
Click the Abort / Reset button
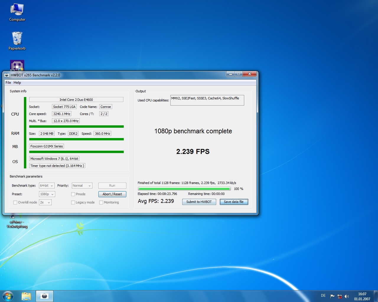click(x=112, y=194)
